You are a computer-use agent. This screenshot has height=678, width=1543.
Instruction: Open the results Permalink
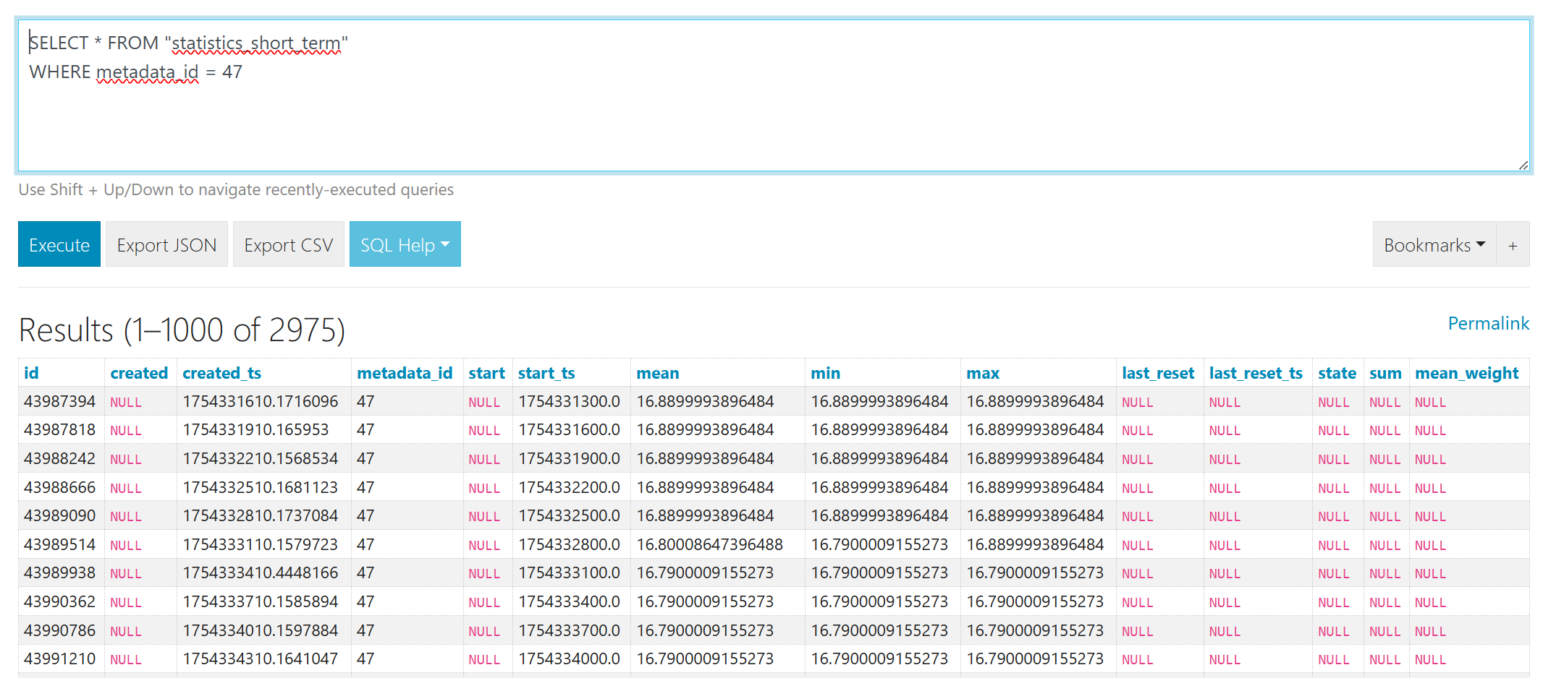pos(1488,323)
